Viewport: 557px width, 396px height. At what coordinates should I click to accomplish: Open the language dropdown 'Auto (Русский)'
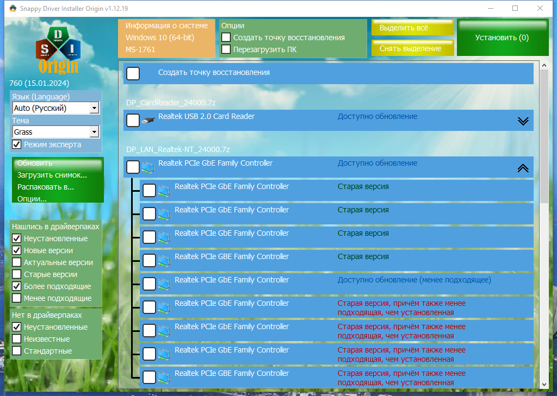pyautogui.click(x=56, y=108)
